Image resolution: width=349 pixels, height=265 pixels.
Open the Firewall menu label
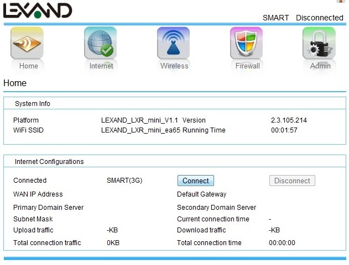coord(247,66)
